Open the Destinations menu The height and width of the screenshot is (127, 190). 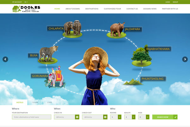click(92, 9)
